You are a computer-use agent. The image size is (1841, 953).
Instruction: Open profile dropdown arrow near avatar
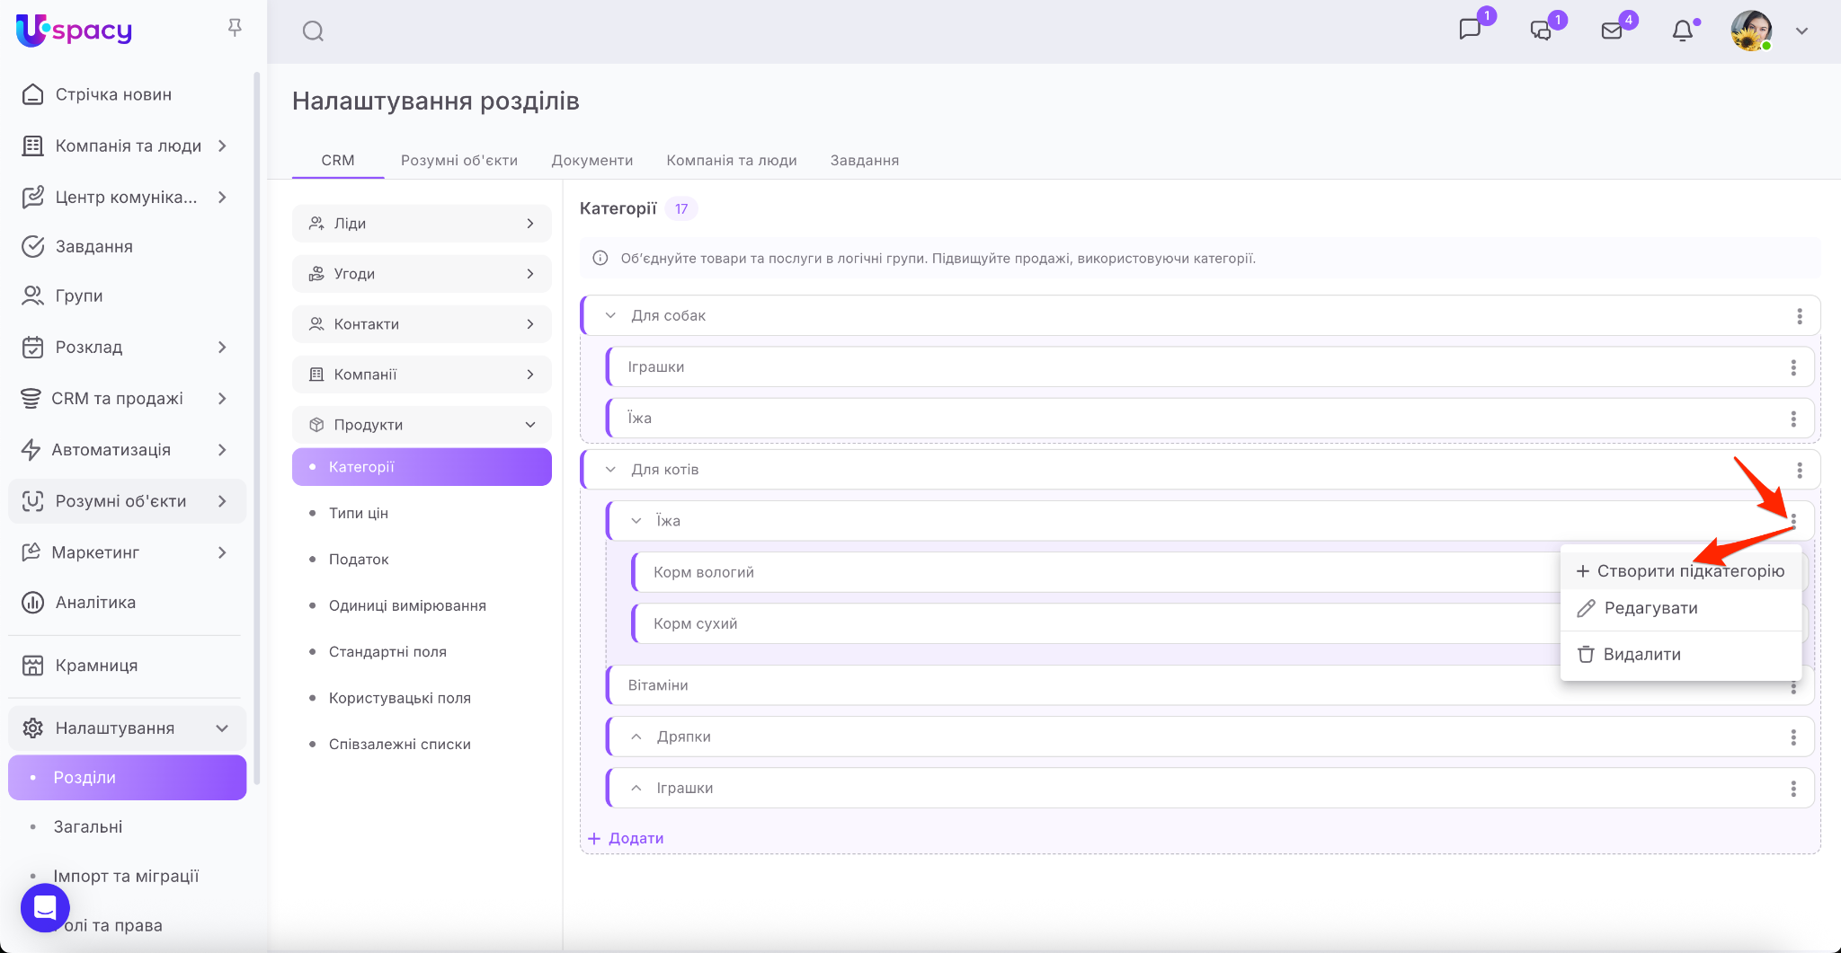click(x=1801, y=31)
